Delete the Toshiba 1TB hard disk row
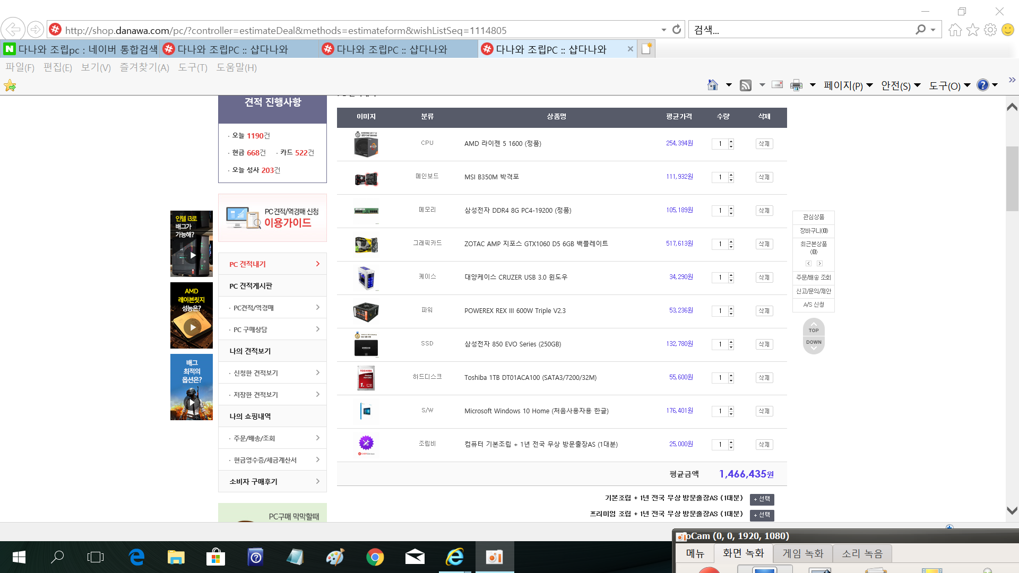The image size is (1019, 573). point(764,378)
